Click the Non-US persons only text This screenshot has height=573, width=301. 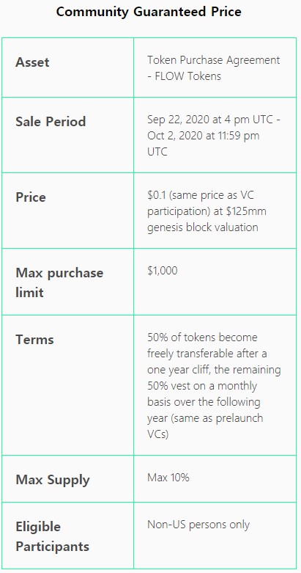198,525
